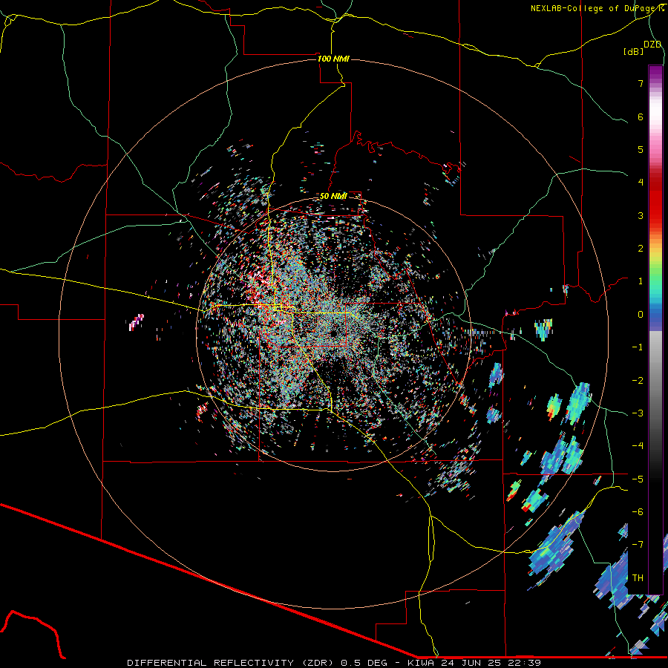668x668 pixels.
Task: Click the -7 value on the color scale
Action: pyautogui.click(x=638, y=545)
